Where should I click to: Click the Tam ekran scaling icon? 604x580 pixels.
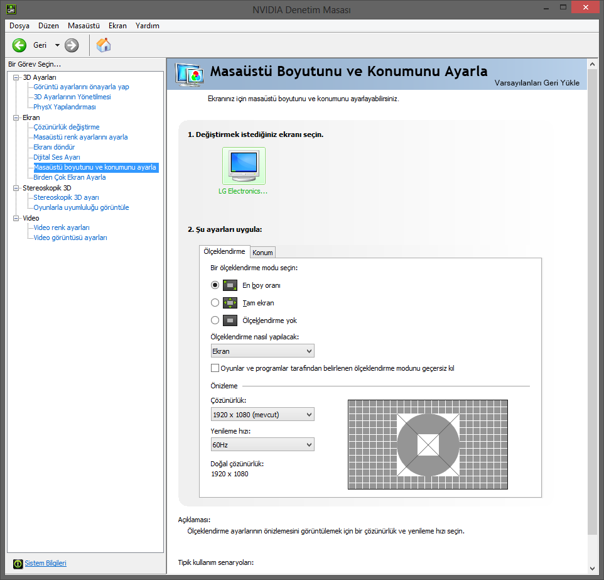pyautogui.click(x=230, y=303)
